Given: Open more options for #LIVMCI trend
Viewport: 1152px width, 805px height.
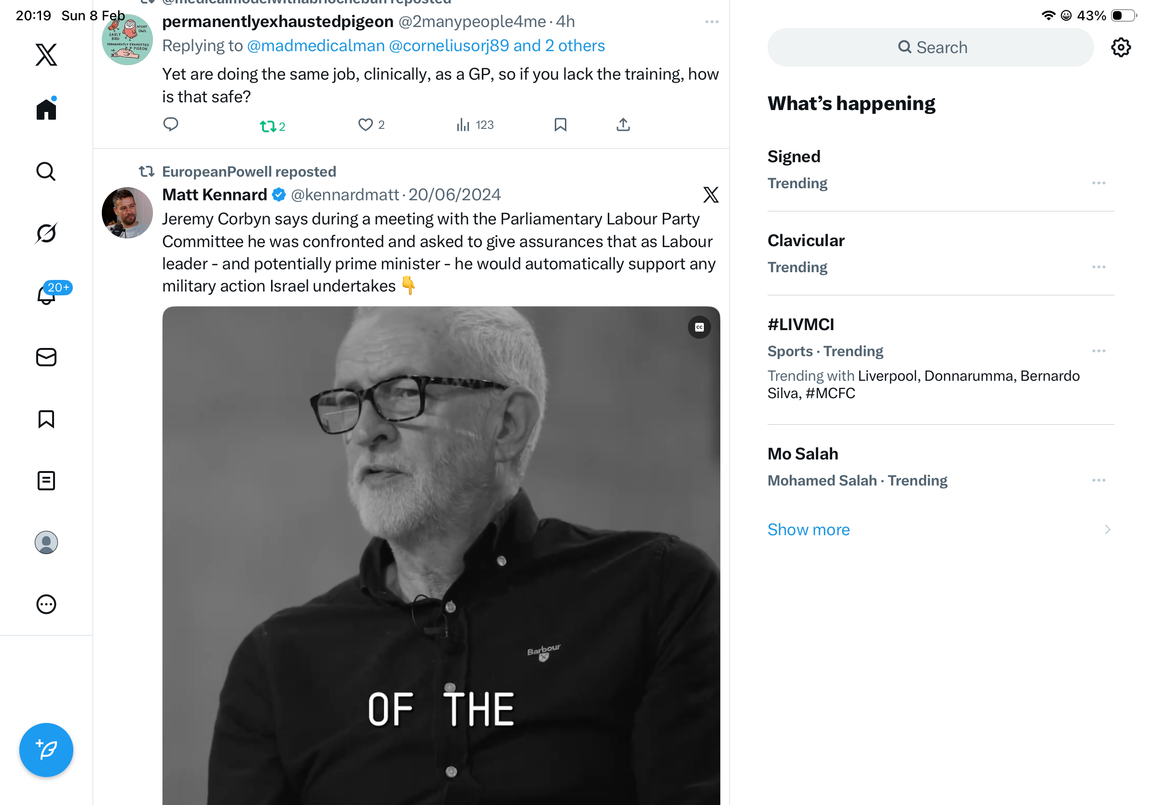Looking at the screenshot, I should (x=1098, y=351).
